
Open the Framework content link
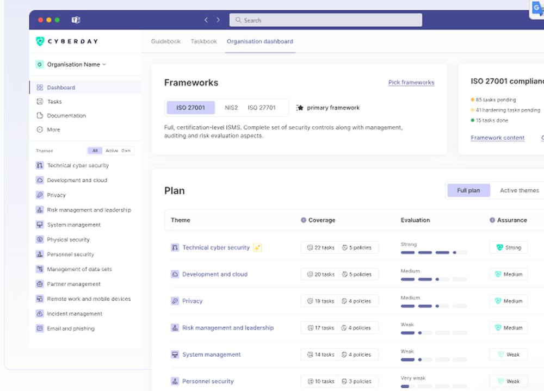coord(498,138)
